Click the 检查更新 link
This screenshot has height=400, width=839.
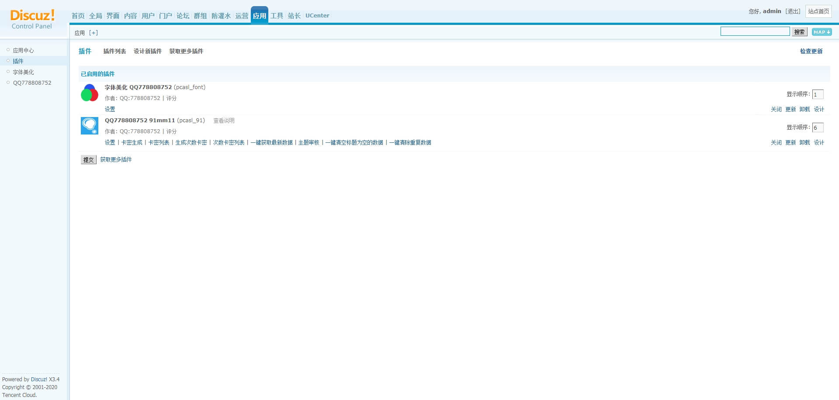point(811,51)
